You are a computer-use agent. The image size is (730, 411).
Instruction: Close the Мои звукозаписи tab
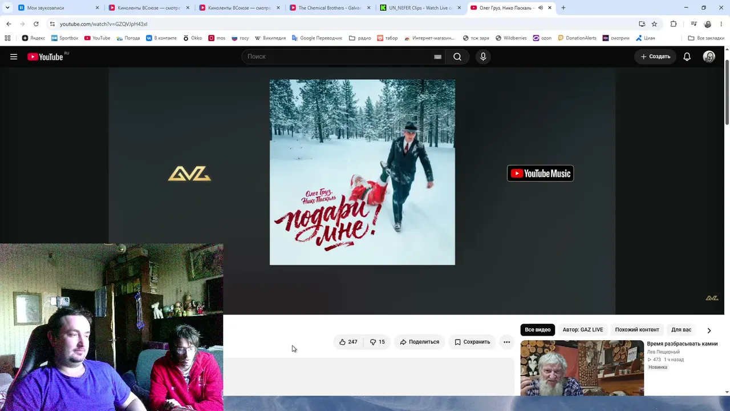point(97,8)
